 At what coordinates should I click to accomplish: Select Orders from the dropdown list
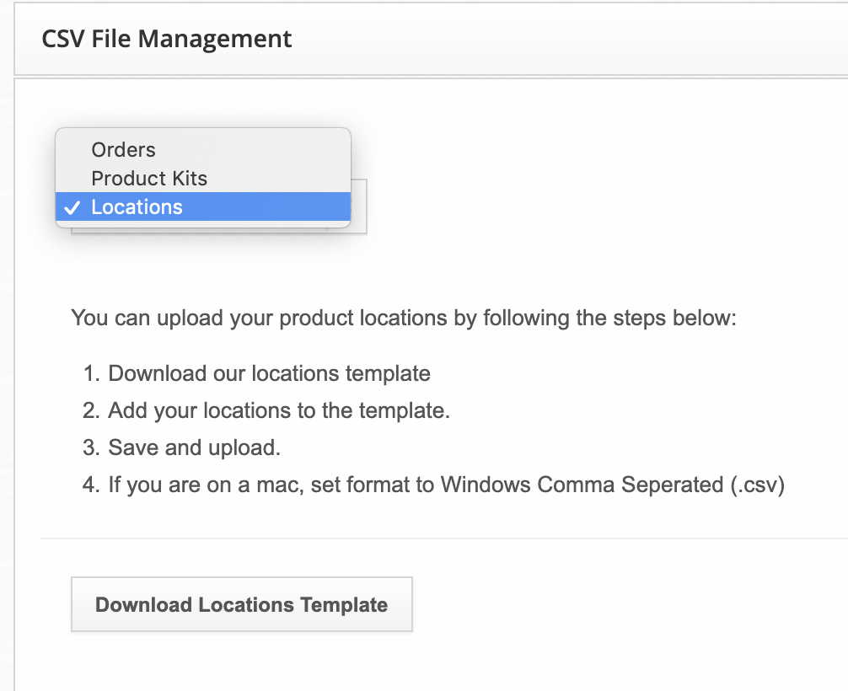coord(203,150)
